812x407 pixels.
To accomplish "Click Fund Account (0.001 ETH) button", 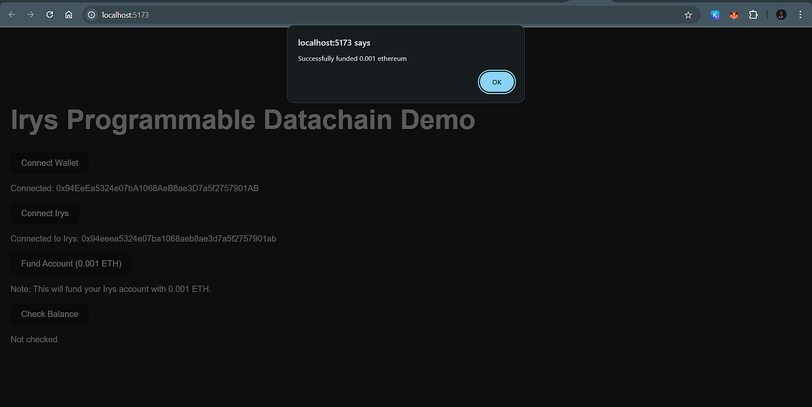I will point(71,264).
